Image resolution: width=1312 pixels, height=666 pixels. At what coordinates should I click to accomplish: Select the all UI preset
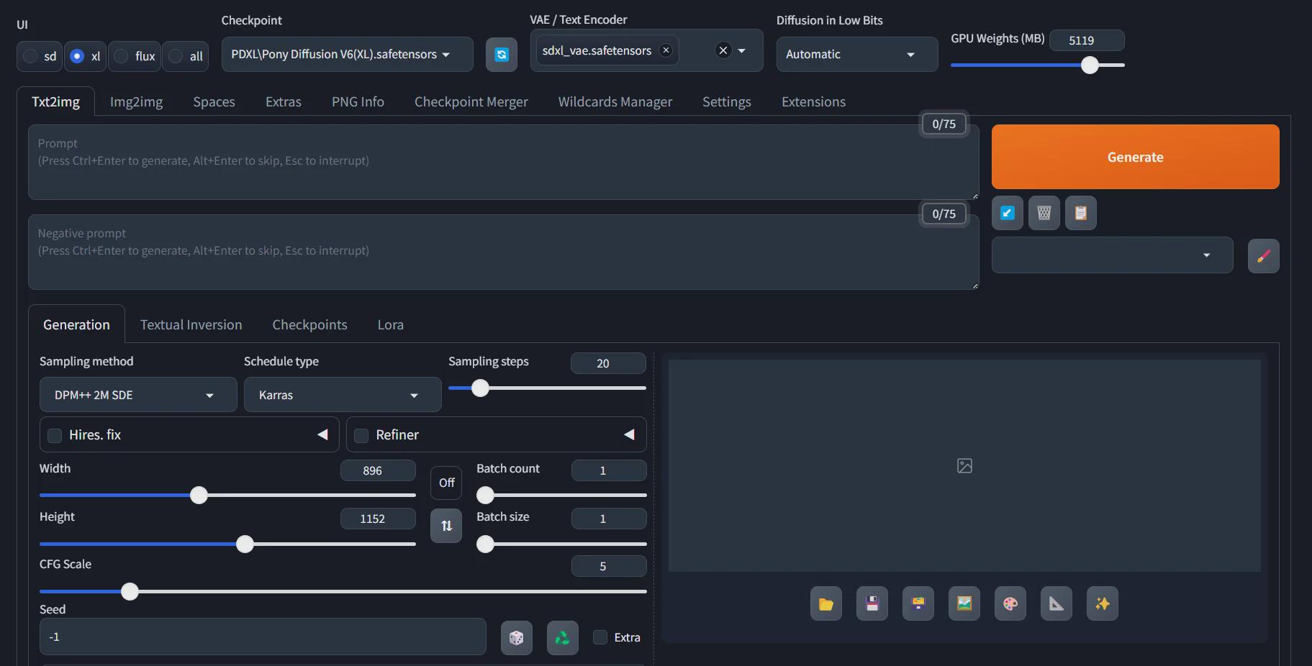click(x=186, y=56)
